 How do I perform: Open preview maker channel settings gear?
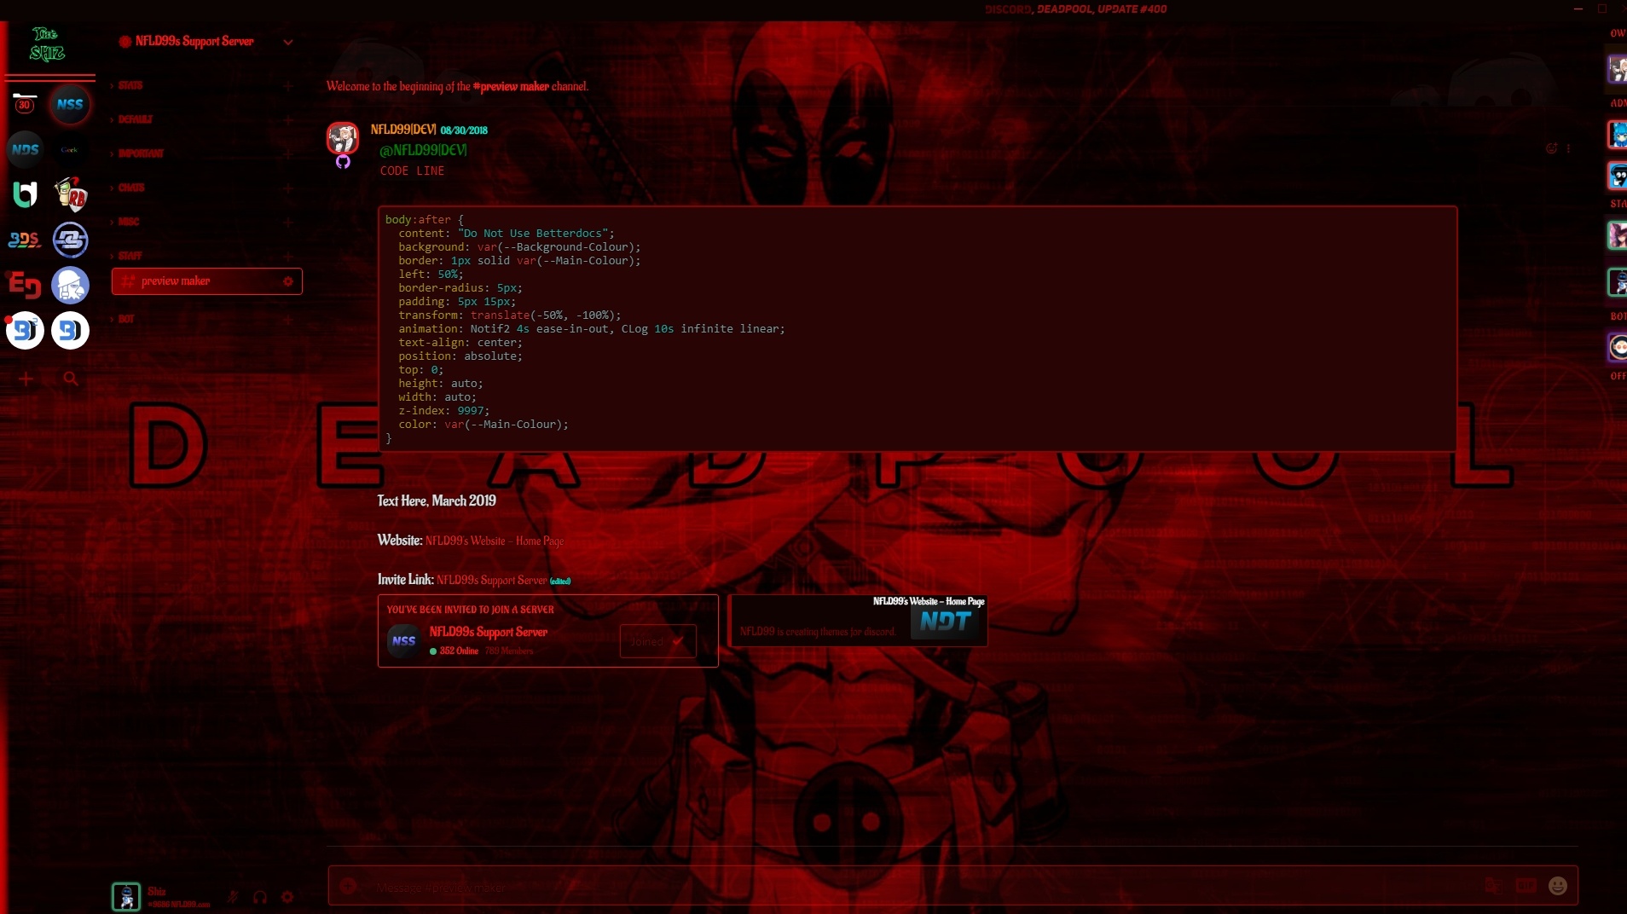(288, 281)
